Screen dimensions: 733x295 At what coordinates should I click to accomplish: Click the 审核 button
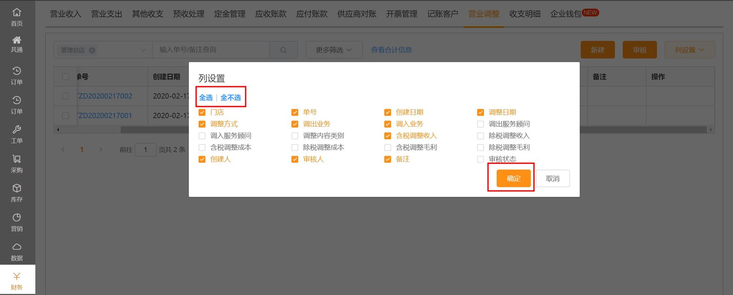tap(640, 50)
